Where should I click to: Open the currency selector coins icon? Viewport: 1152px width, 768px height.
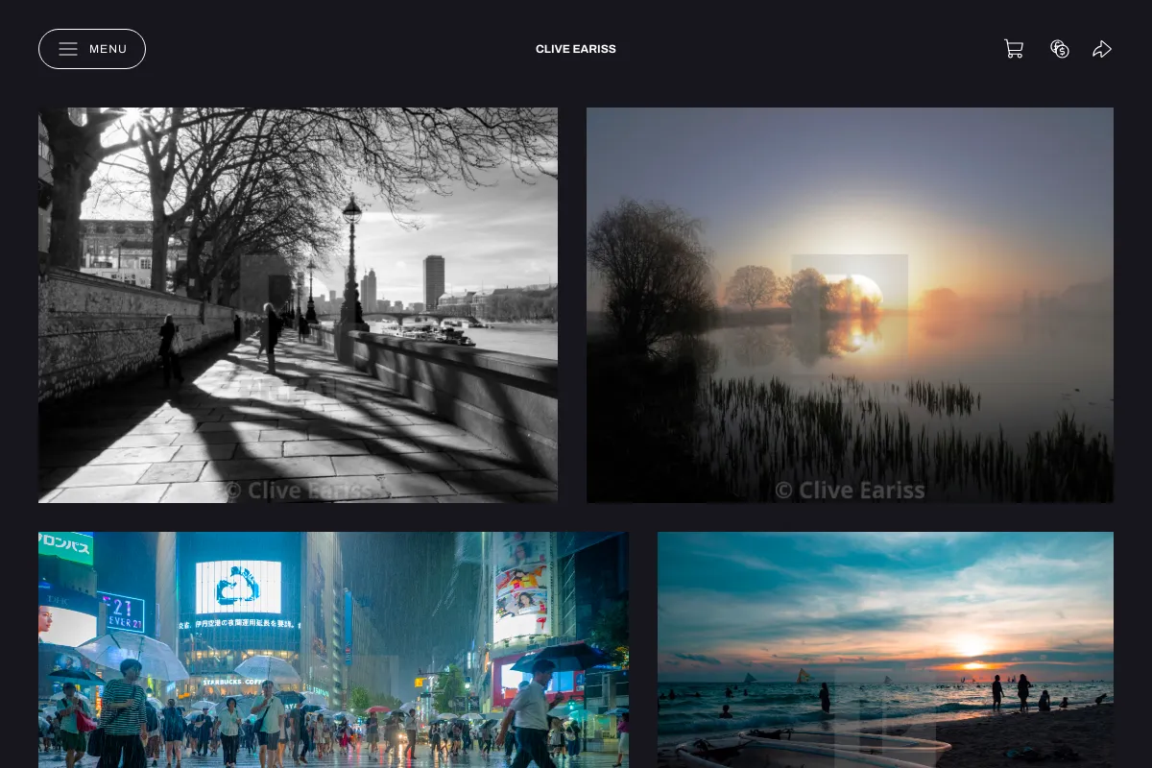click(1060, 49)
